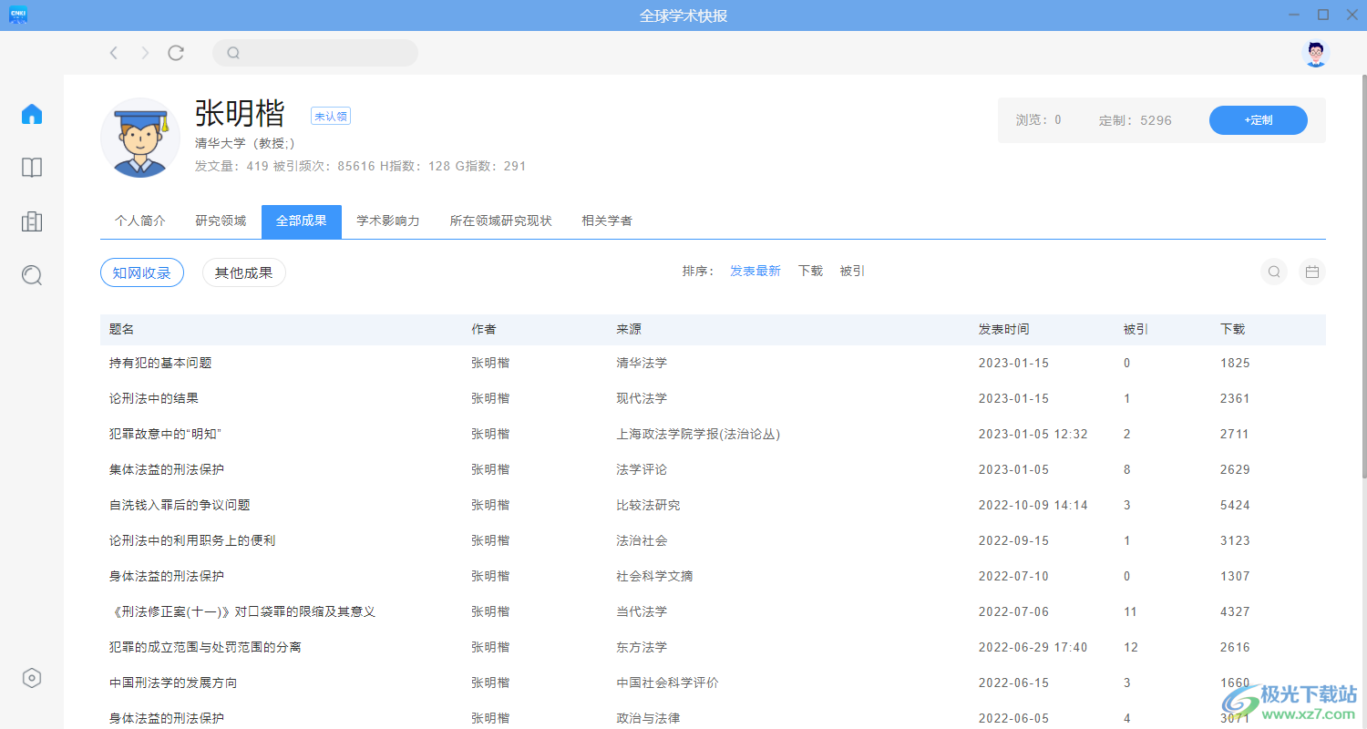
Task: Open the library section in the sidebar
Action: (31, 221)
